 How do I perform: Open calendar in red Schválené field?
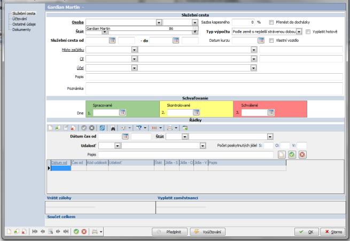pos(271,112)
